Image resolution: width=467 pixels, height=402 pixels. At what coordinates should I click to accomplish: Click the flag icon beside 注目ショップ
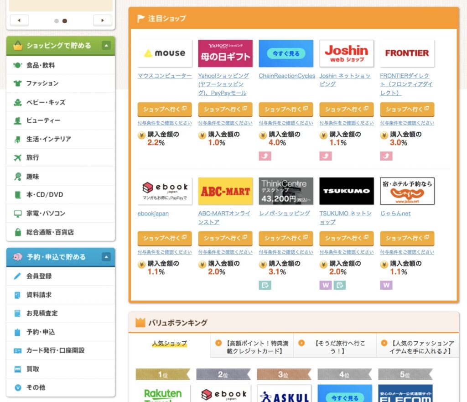pos(140,18)
